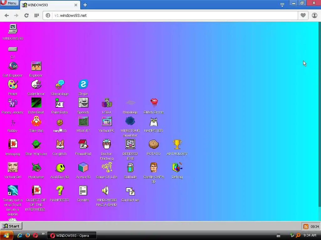This screenshot has width=321, height=240.
Task: Open the Opera Menu button
Action: pos(9,3)
